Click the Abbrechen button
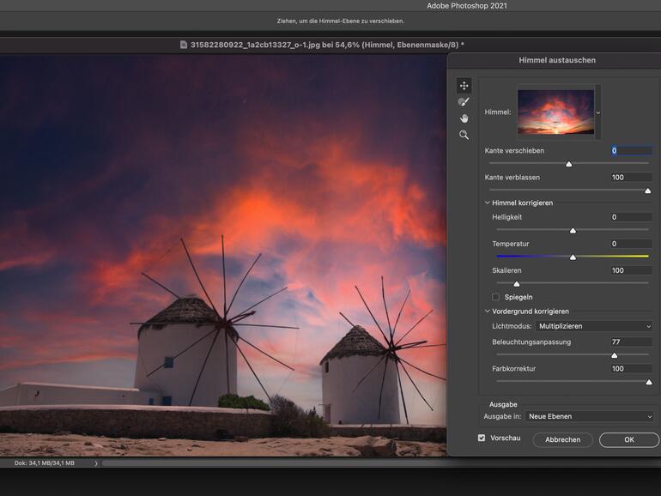The image size is (661, 496). (x=563, y=439)
